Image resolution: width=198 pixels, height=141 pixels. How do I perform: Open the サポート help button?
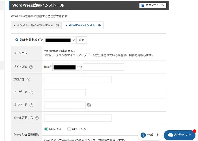(150, 135)
